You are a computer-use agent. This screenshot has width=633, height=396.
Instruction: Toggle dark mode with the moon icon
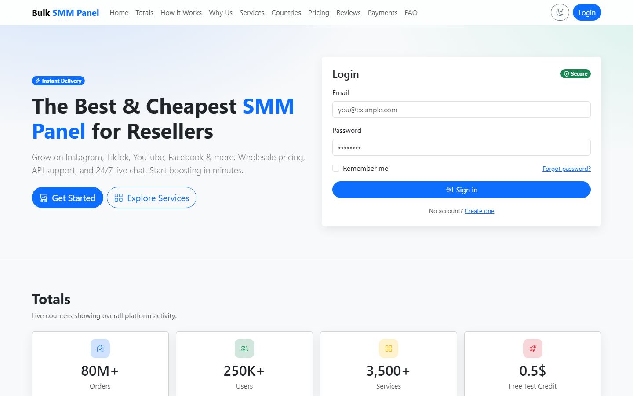560,12
